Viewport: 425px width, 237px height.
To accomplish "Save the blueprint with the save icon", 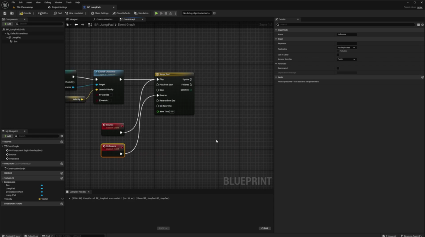I will 5,13.
